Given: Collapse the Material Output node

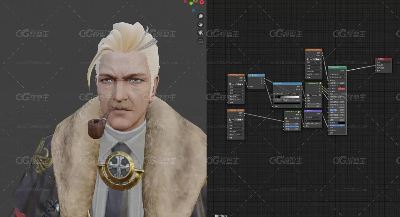Looking at the screenshot, I should pos(377,59).
